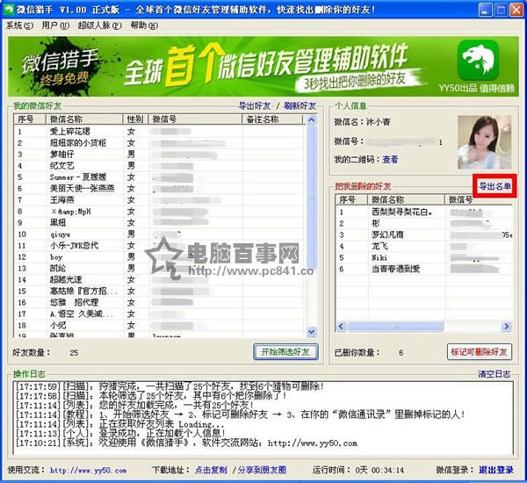
Task: Click the 导出名单 link
Action: pos(495,186)
